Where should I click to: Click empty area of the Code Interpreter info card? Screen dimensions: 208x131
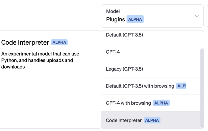click(50, 100)
